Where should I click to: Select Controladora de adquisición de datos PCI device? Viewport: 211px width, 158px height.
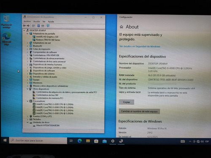click(67, 92)
